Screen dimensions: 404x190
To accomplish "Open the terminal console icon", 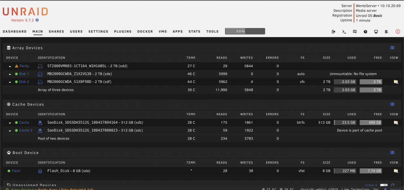I will (x=344, y=32).
